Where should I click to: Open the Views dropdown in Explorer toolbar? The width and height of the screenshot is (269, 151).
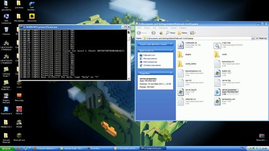[x=193, y=33]
